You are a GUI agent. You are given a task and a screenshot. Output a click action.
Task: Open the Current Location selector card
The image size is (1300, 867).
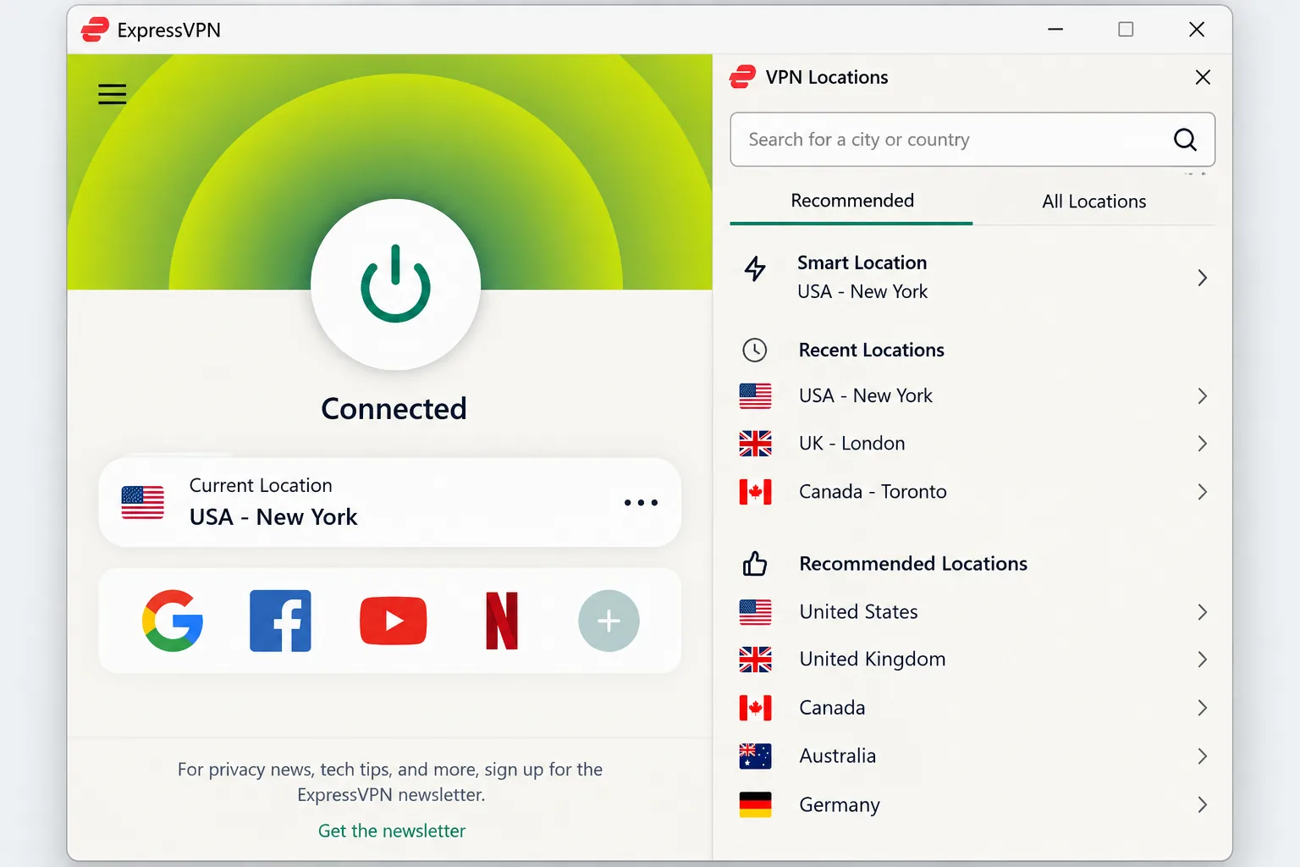pos(390,503)
